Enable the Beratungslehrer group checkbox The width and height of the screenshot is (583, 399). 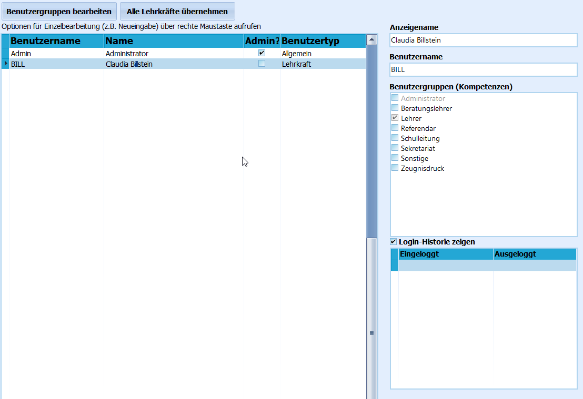pyautogui.click(x=395, y=108)
